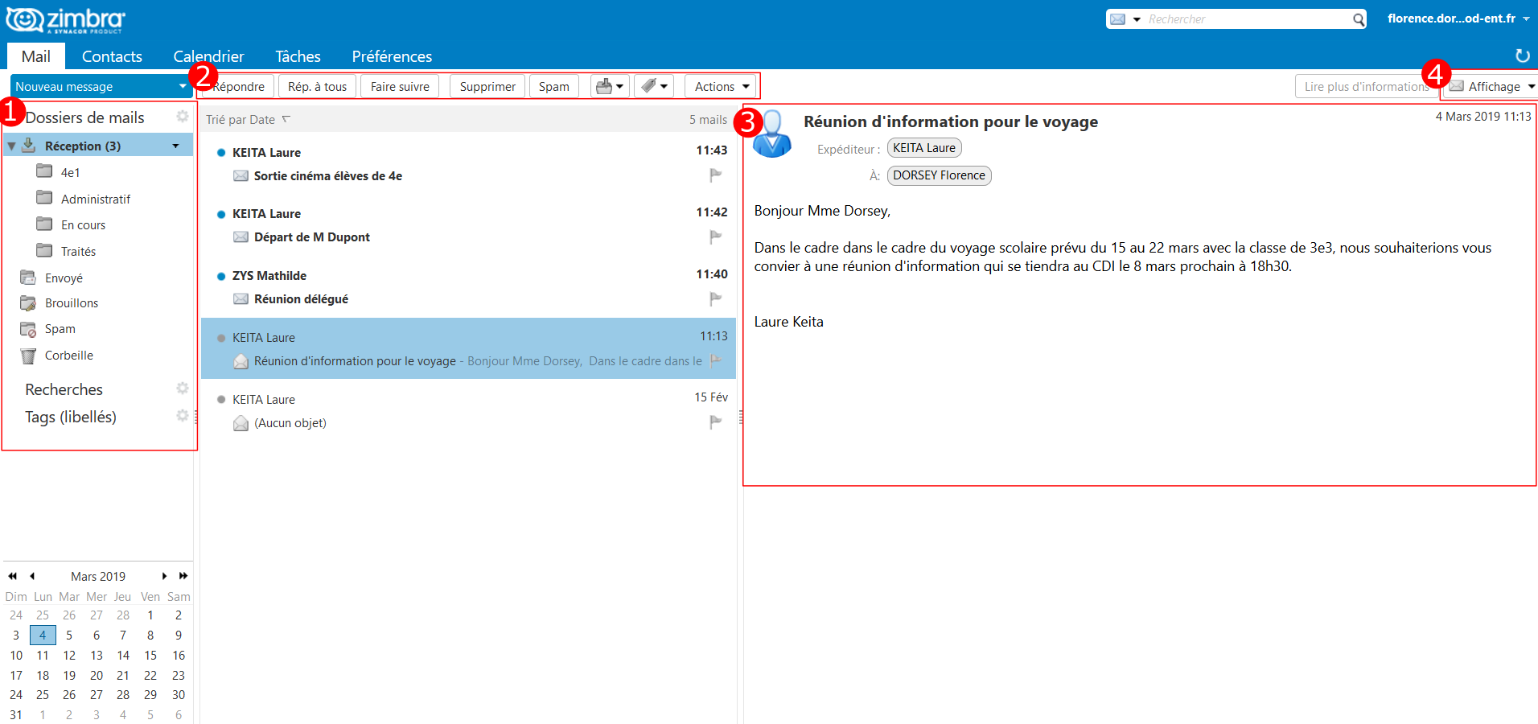This screenshot has width=1538, height=724.
Task: Click the refresh icon at top right
Action: click(1522, 56)
